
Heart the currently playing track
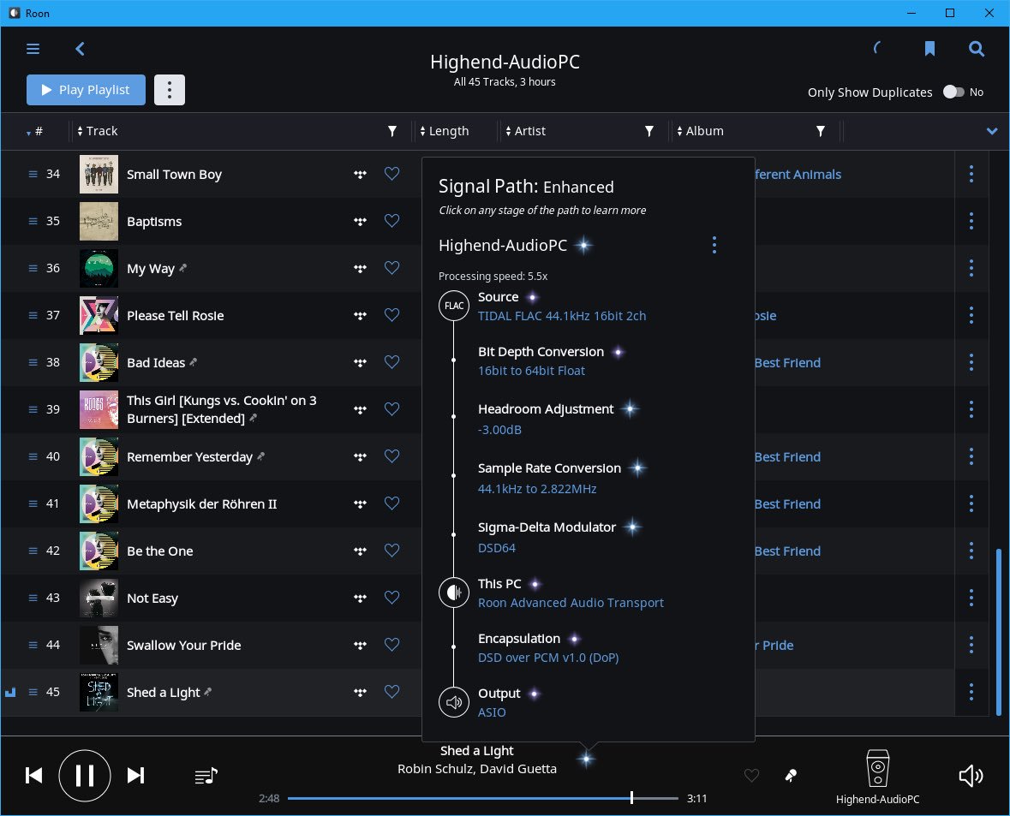(x=751, y=776)
